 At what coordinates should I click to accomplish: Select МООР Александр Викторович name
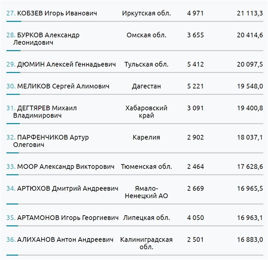[x=66, y=167]
